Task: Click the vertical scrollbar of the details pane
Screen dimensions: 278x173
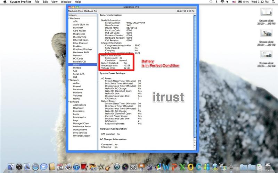Action: tap(195, 80)
